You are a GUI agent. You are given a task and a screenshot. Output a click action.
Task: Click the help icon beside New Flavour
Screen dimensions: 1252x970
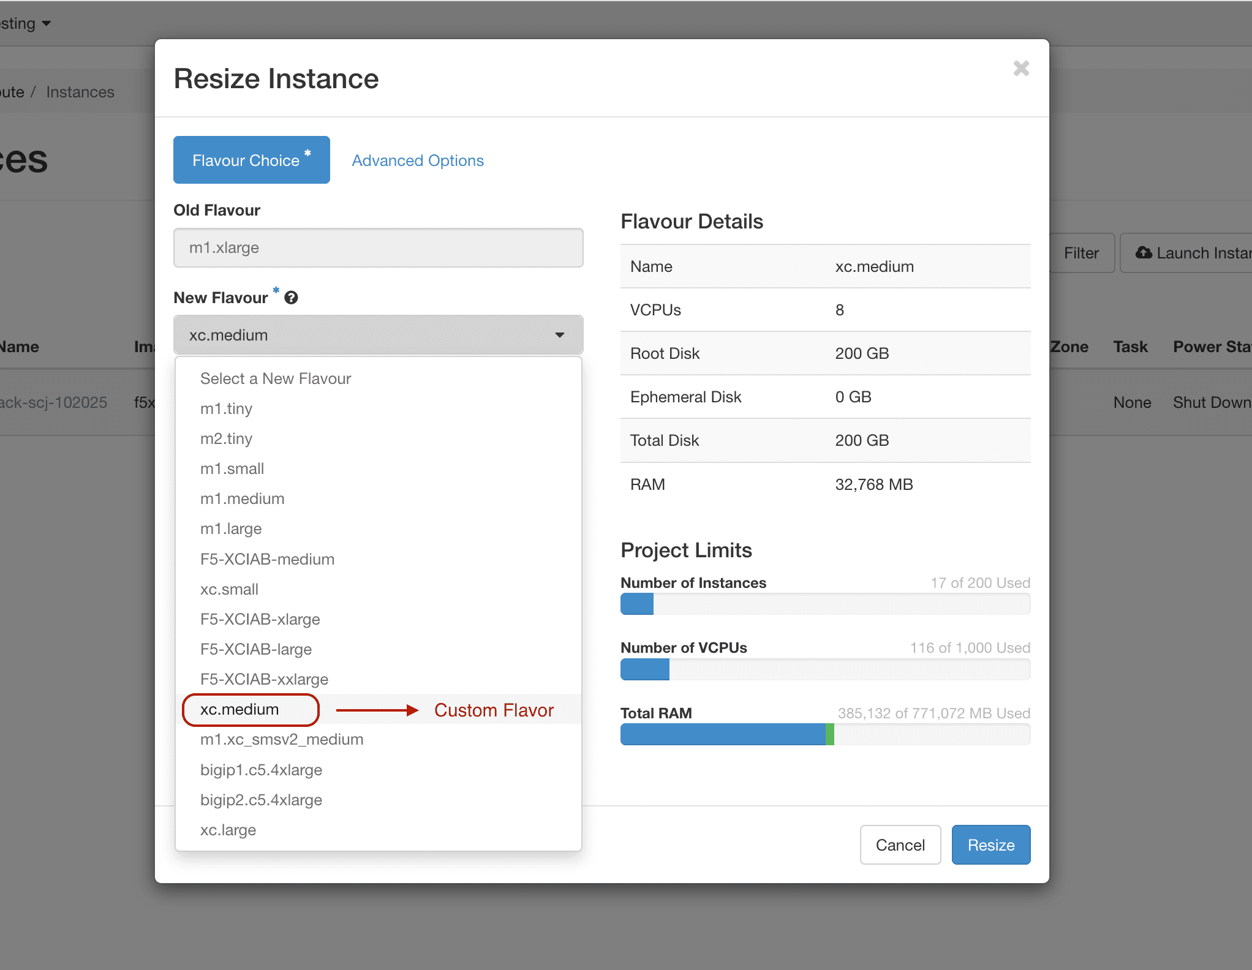292,297
